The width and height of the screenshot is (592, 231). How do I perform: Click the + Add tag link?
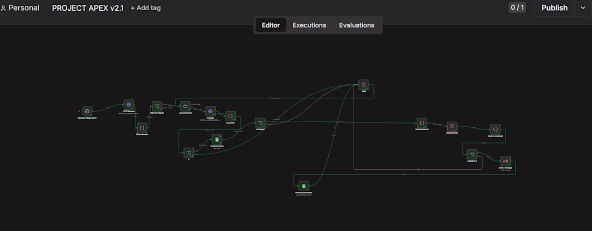coord(146,8)
